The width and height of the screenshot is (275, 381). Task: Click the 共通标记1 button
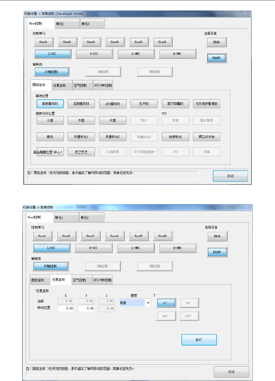(81, 137)
